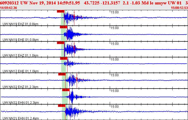Select the iPc0 pick flag on NN32 EHZ
The height and width of the screenshot is (120, 188).
tap(62, 74)
